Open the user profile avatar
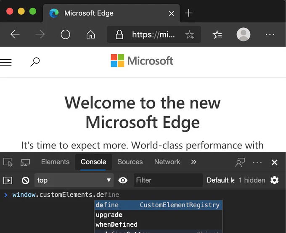This screenshot has width=286, height=233. click(x=244, y=34)
